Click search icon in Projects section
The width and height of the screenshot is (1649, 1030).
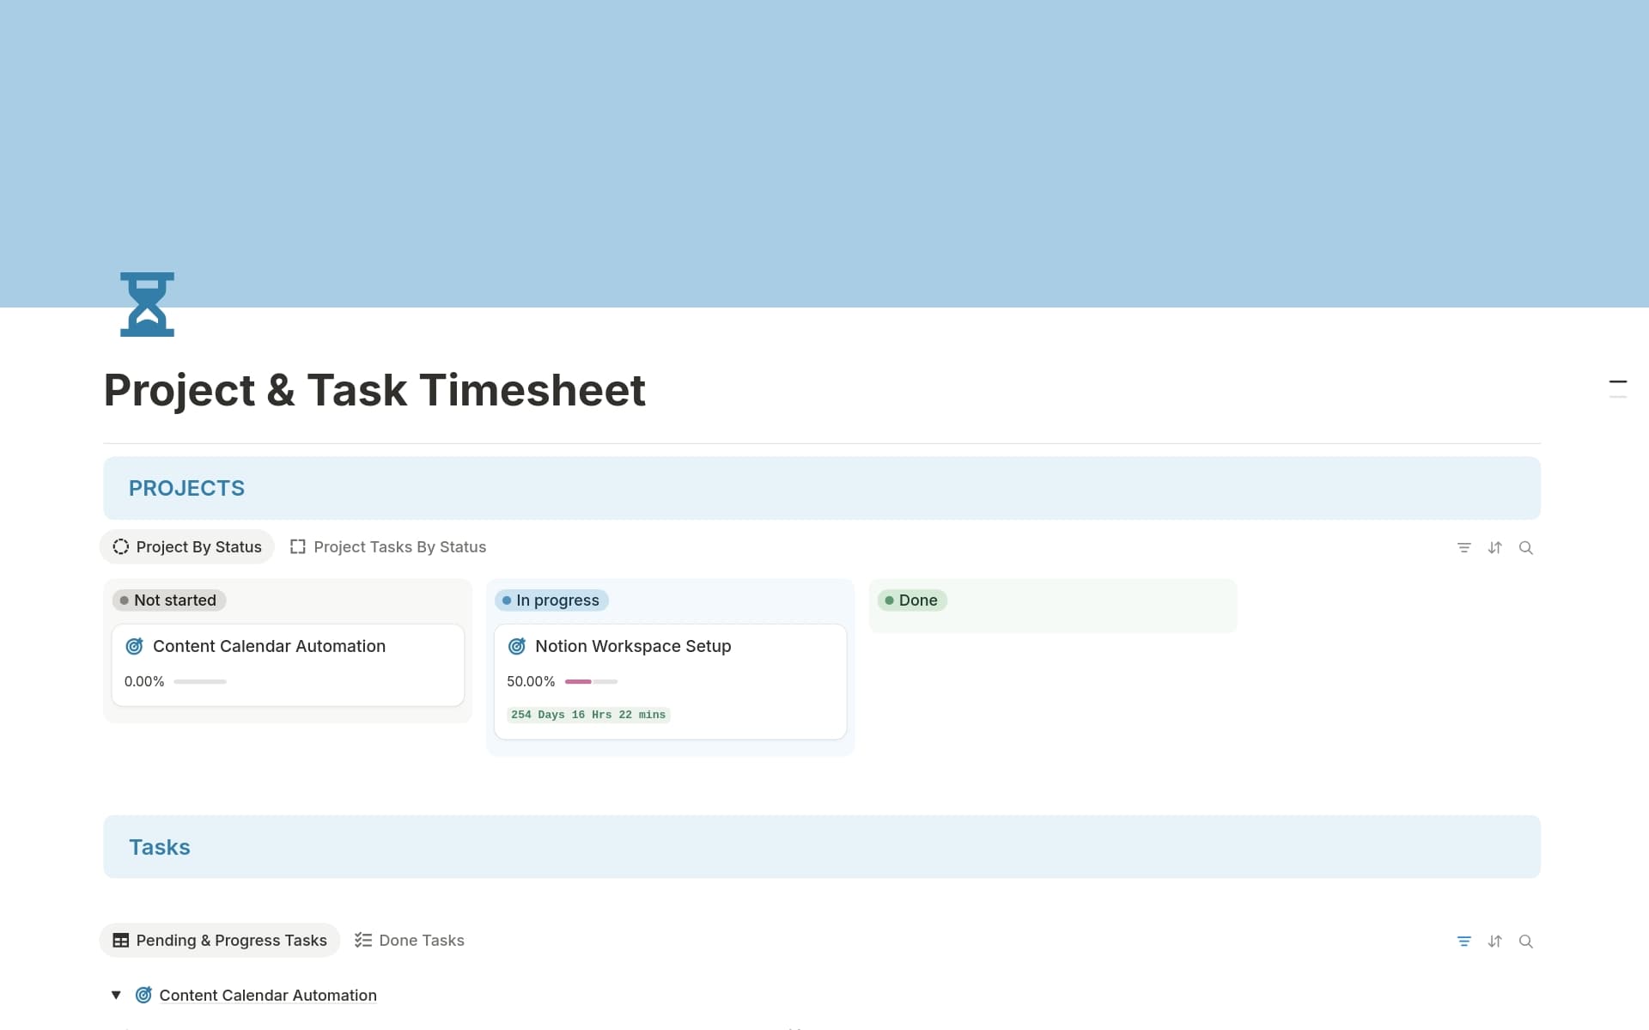click(x=1525, y=547)
